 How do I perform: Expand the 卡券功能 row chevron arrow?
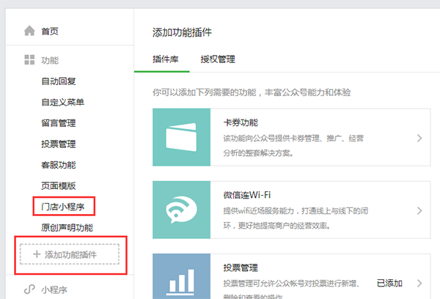click(x=419, y=138)
